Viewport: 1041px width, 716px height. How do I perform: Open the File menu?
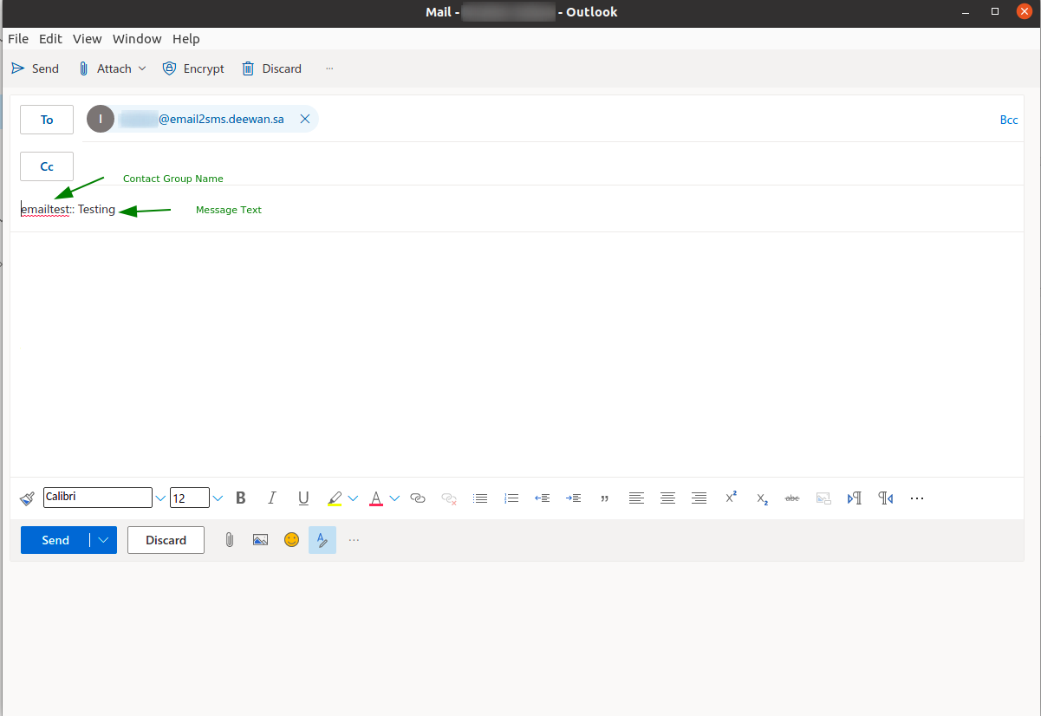click(18, 39)
